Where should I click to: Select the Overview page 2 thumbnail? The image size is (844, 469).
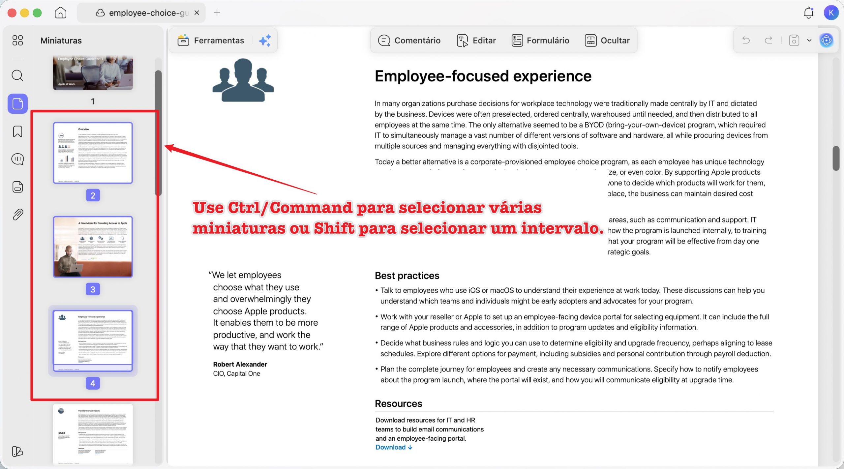point(93,153)
